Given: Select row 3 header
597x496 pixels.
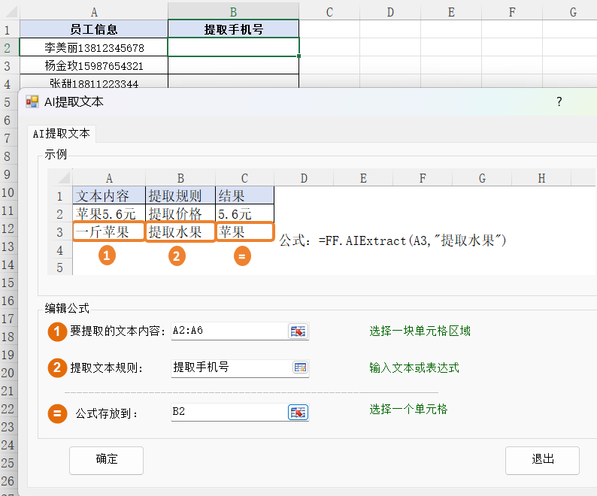Looking at the screenshot, I should point(9,66).
